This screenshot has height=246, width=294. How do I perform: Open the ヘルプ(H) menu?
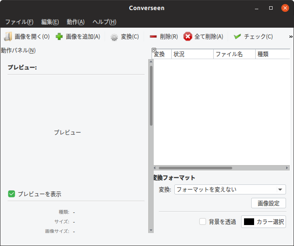(x=105, y=22)
